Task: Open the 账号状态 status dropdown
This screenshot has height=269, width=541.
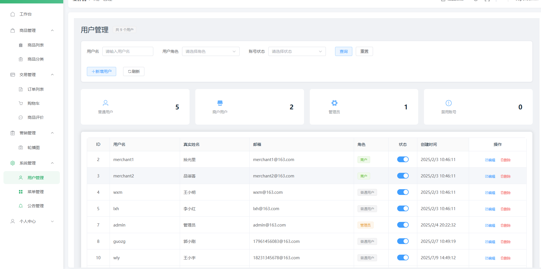Action: (297, 52)
